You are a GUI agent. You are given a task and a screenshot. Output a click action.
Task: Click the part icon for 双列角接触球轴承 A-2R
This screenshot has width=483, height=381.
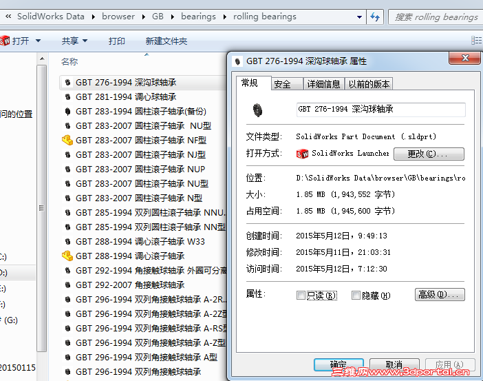click(x=67, y=299)
